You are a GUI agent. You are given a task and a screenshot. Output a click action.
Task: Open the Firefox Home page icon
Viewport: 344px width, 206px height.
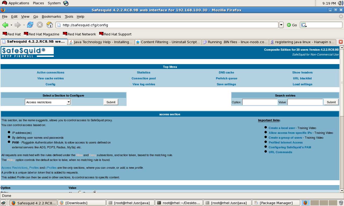pos(49,25)
